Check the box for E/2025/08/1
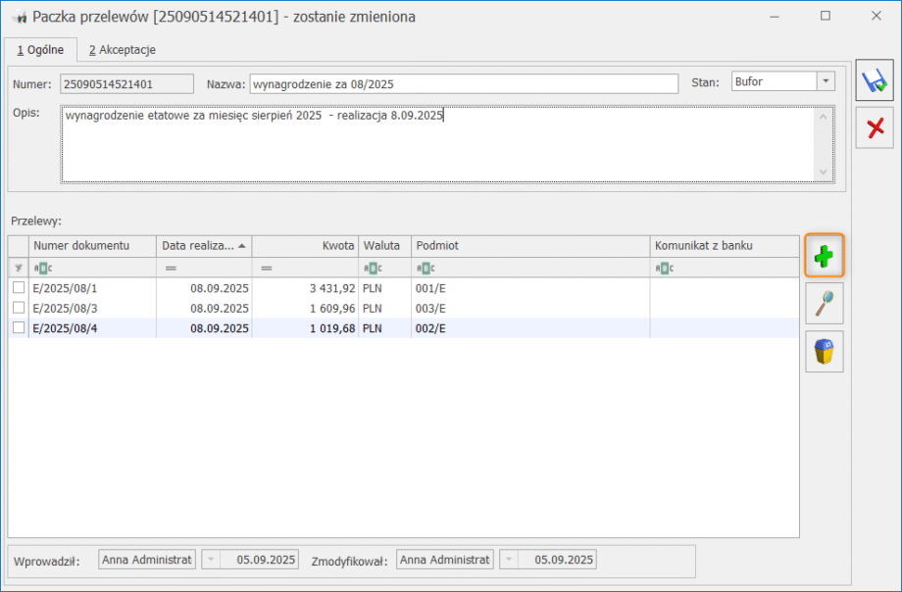 [19, 288]
